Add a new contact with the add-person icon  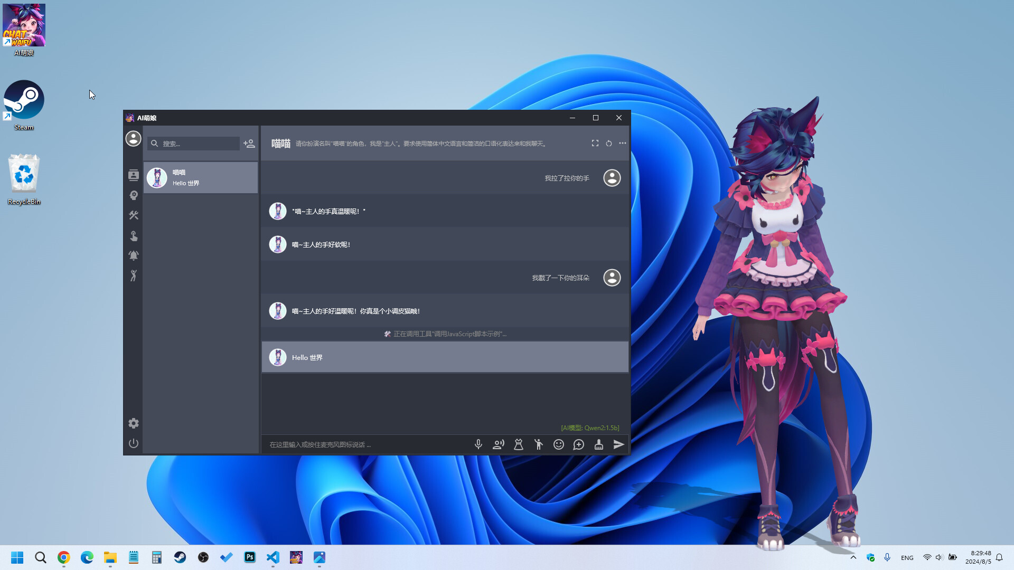pos(249,143)
